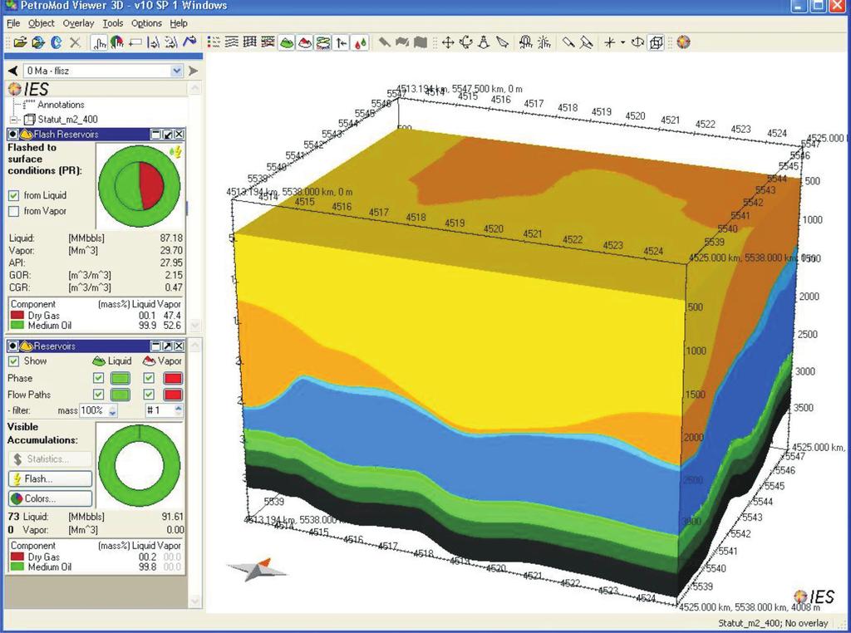Click the Phase Liquid green color swatch
The width and height of the screenshot is (851, 633).
(121, 378)
